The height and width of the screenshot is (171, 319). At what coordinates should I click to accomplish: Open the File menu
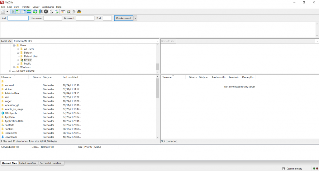click(x=3, y=7)
